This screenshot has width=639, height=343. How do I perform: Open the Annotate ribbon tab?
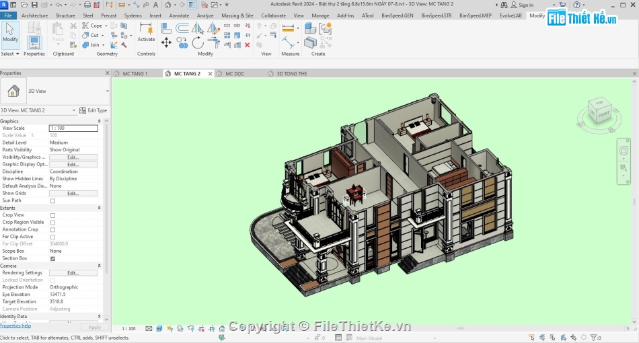tap(180, 15)
